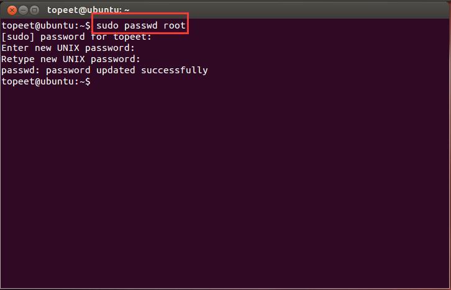Click the '[sudo] password for topeet:' line
451x290 pixels.
pyautogui.click(x=76, y=37)
